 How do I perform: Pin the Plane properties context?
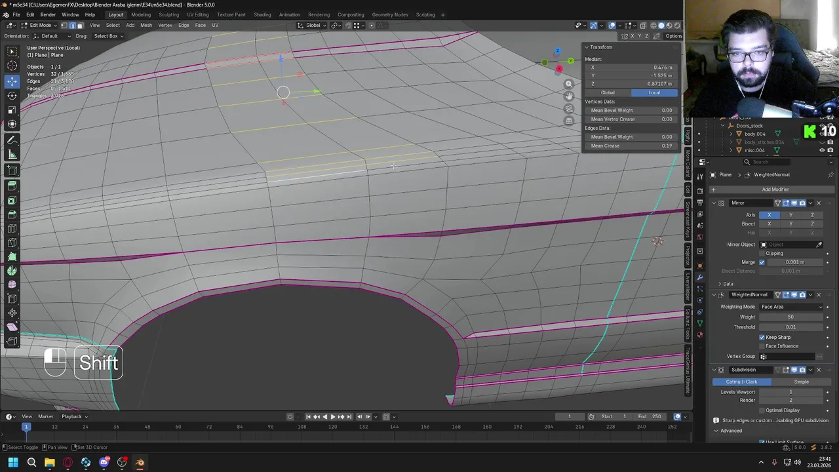coord(830,175)
